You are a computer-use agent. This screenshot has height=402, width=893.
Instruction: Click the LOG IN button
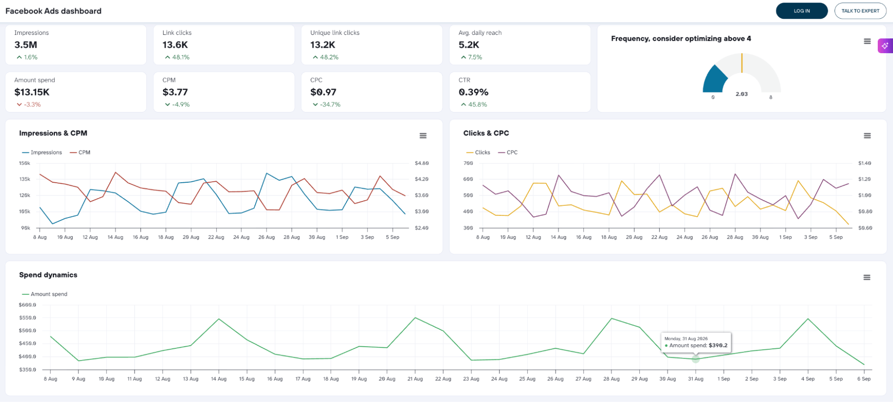(x=801, y=11)
